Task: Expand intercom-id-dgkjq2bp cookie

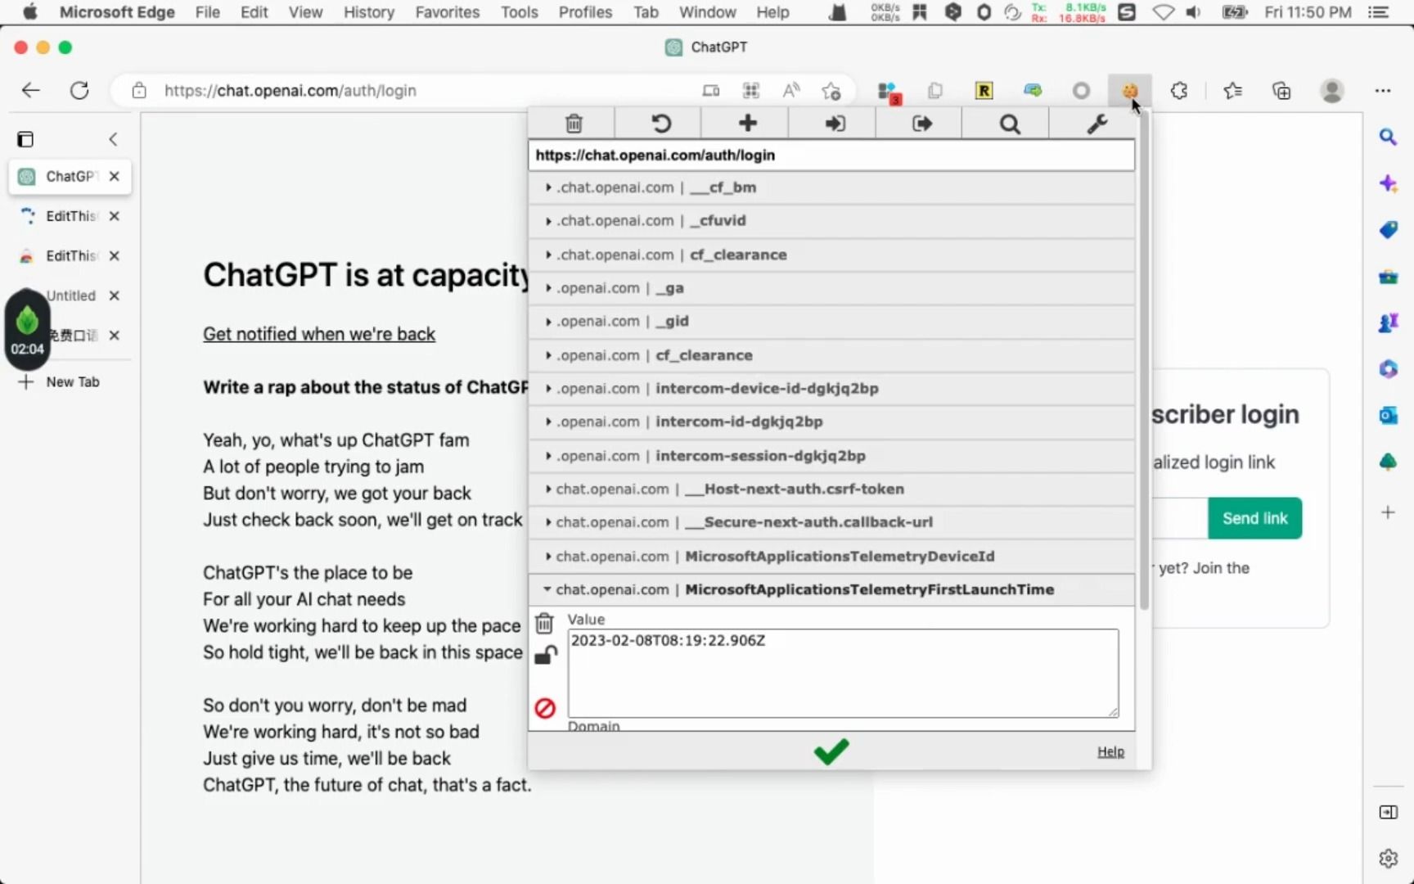Action: pyautogui.click(x=831, y=422)
